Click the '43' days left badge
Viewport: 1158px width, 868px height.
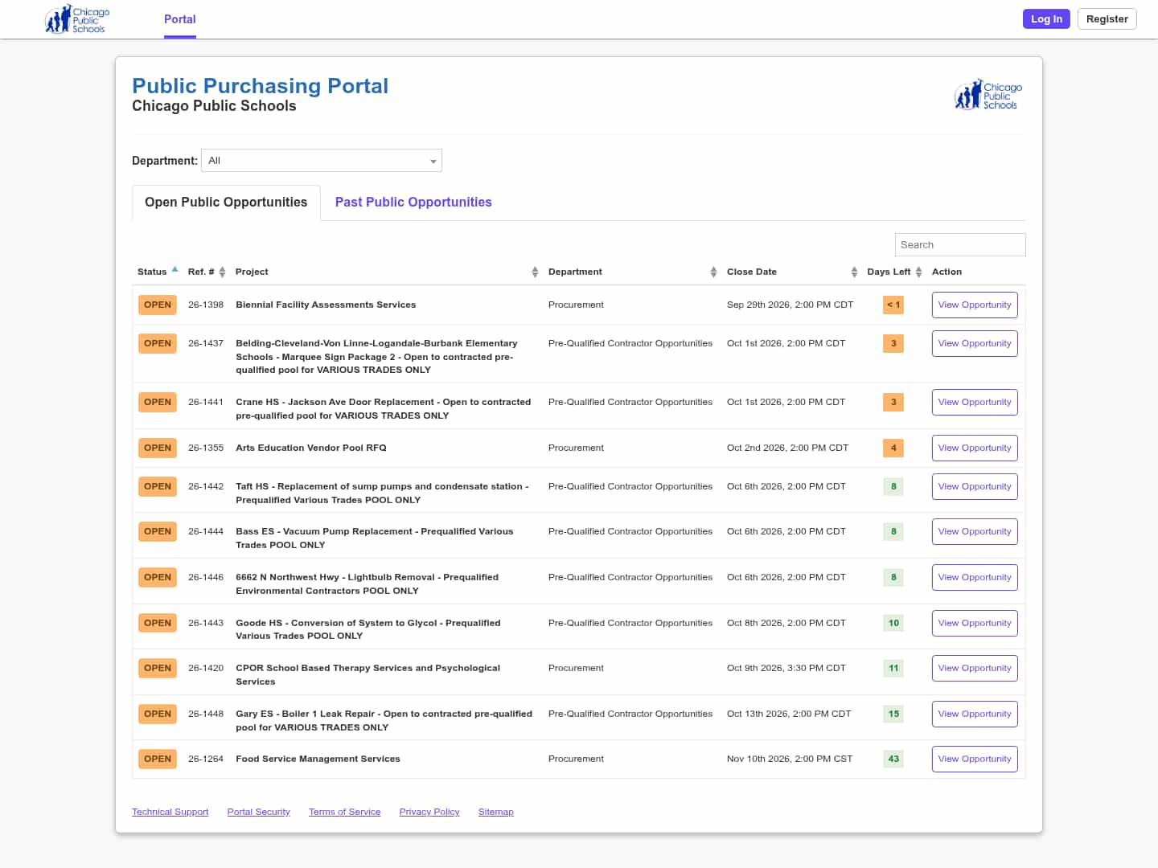coord(893,759)
